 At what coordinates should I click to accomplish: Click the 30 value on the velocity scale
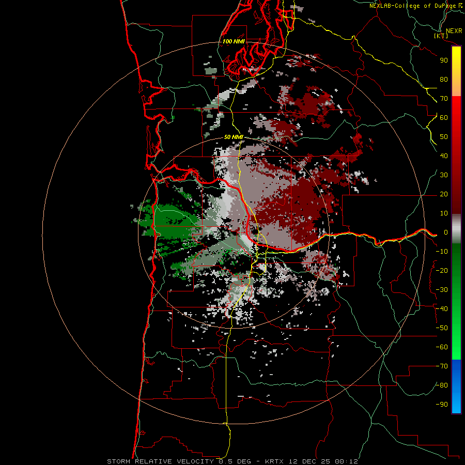444,175
